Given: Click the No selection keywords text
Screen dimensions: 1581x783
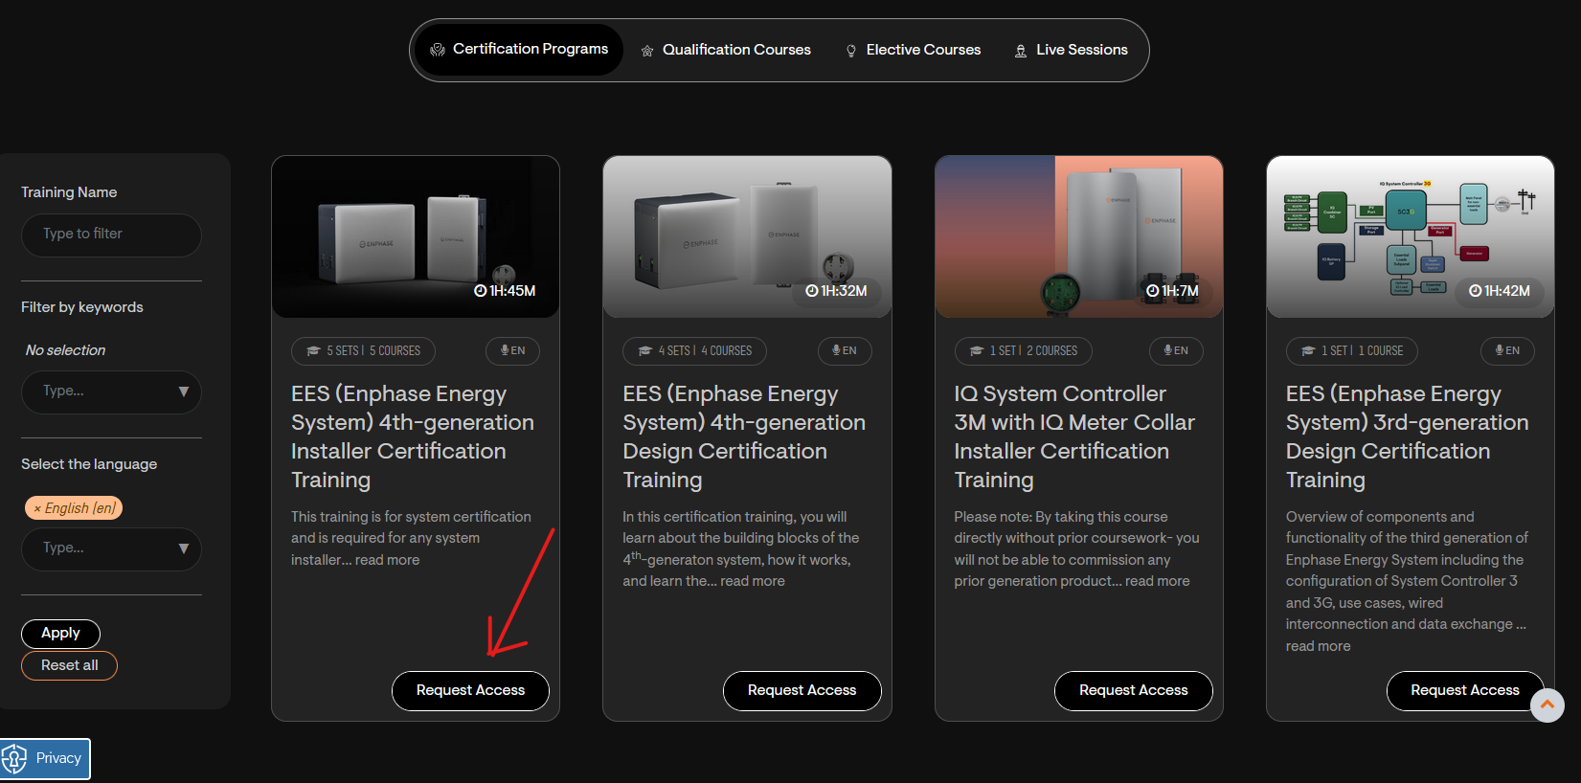Looking at the screenshot, I should pyautogui.click(x=65, y=350).
